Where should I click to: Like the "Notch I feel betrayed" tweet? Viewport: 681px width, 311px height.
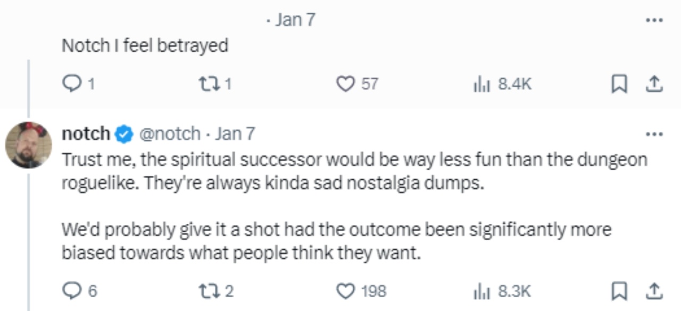point(346,84)
